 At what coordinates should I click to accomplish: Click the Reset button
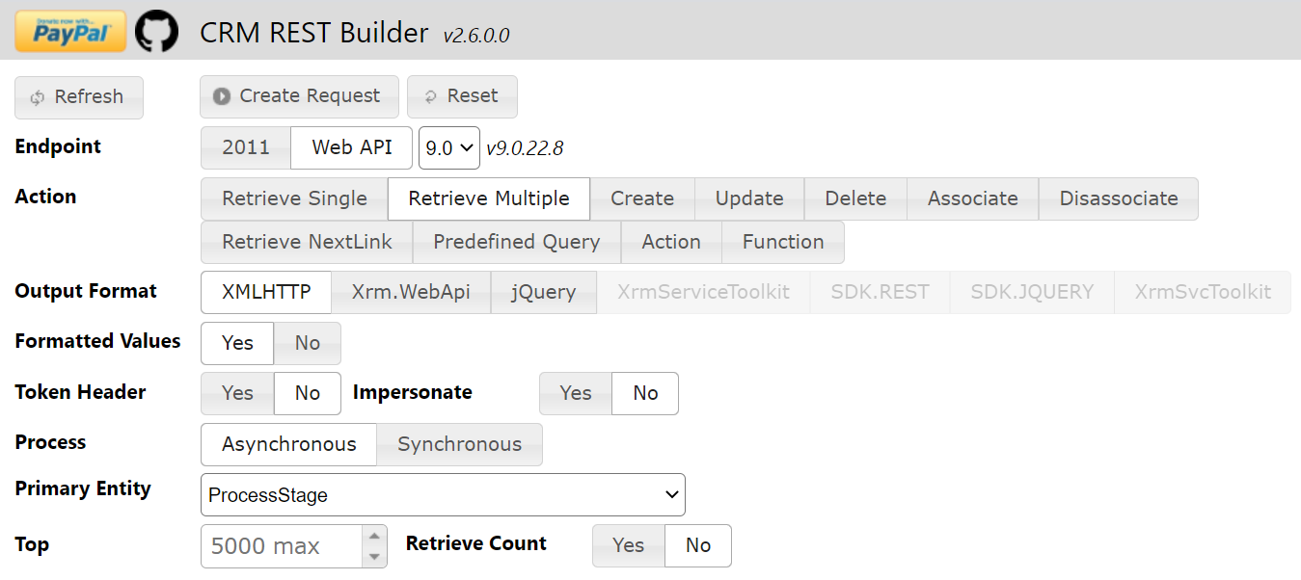(462, 96)
